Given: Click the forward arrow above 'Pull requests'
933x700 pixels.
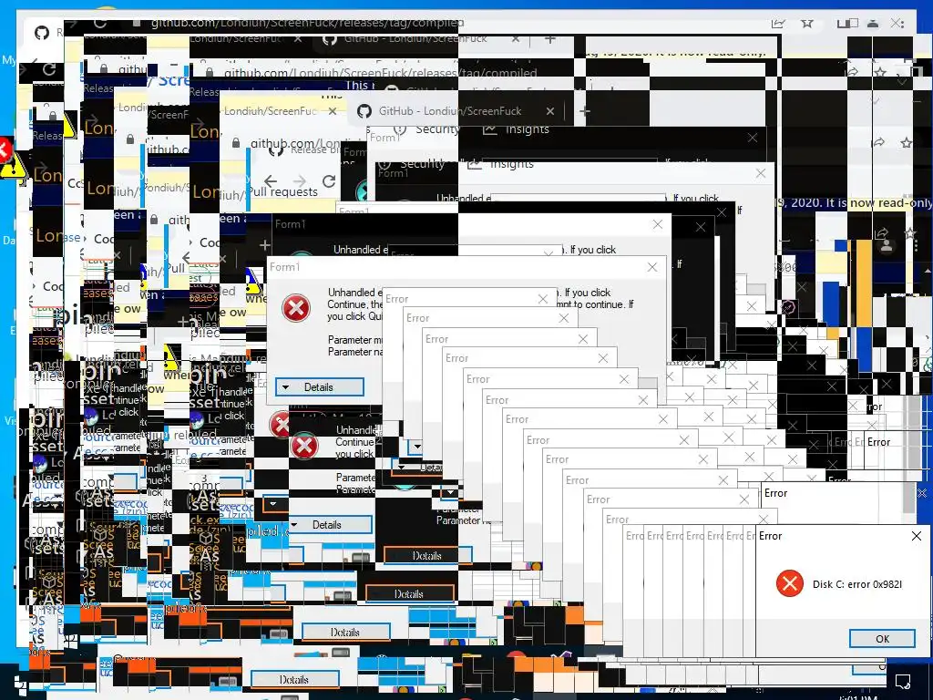Looking at the screenshot, I should pos(299,180).
